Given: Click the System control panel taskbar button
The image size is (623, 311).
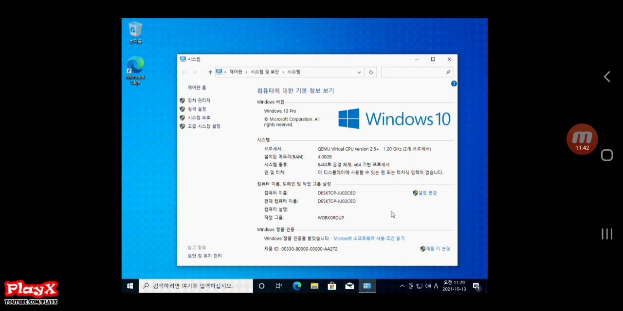Looking at the screenshot, I should (x=367, y=286).
